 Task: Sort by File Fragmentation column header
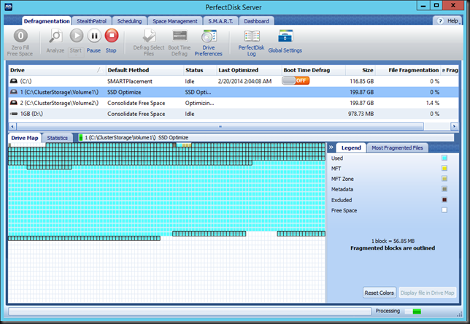click(x=408, y=70)
